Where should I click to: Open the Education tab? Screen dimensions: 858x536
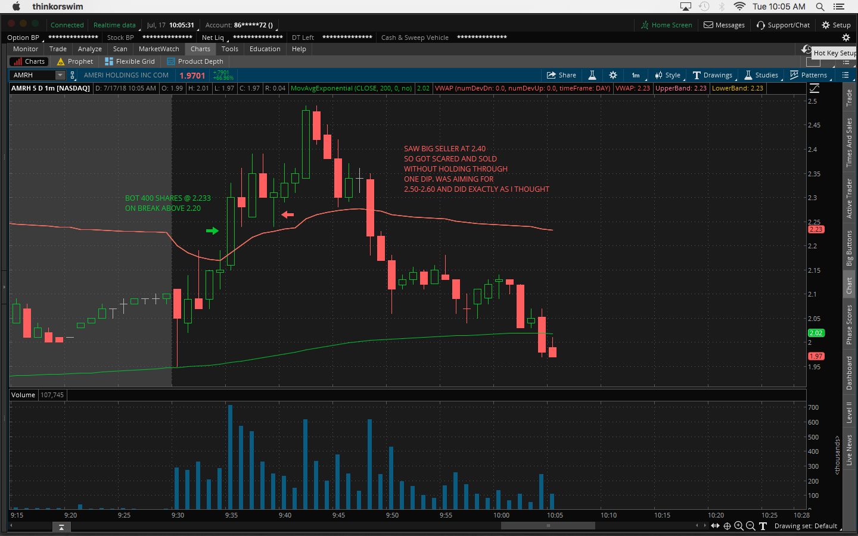265,49
